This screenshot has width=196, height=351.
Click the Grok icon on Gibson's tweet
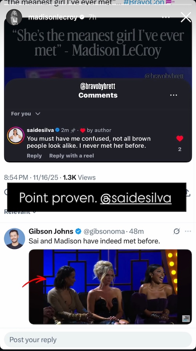pyautogui.click(x=176, y=231)
